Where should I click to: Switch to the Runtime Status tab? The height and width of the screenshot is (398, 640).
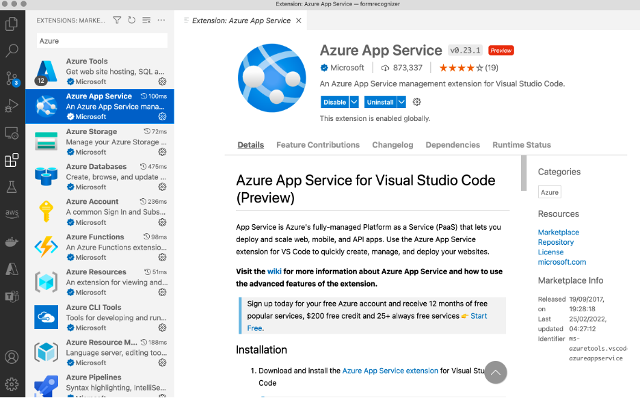522,145
